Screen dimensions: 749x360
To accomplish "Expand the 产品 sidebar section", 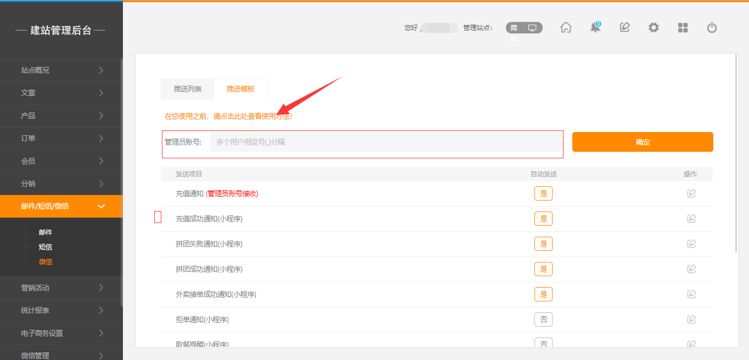I will coord(61,116).
